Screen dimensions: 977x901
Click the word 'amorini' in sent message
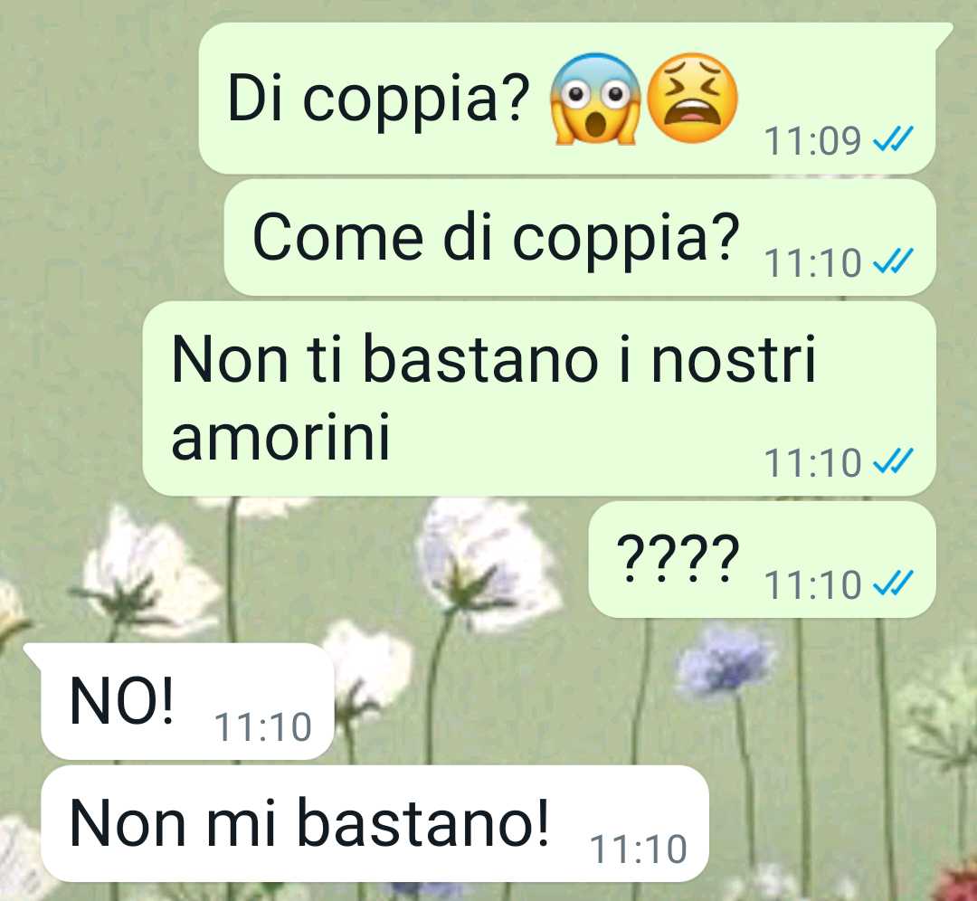pos(280,435)
